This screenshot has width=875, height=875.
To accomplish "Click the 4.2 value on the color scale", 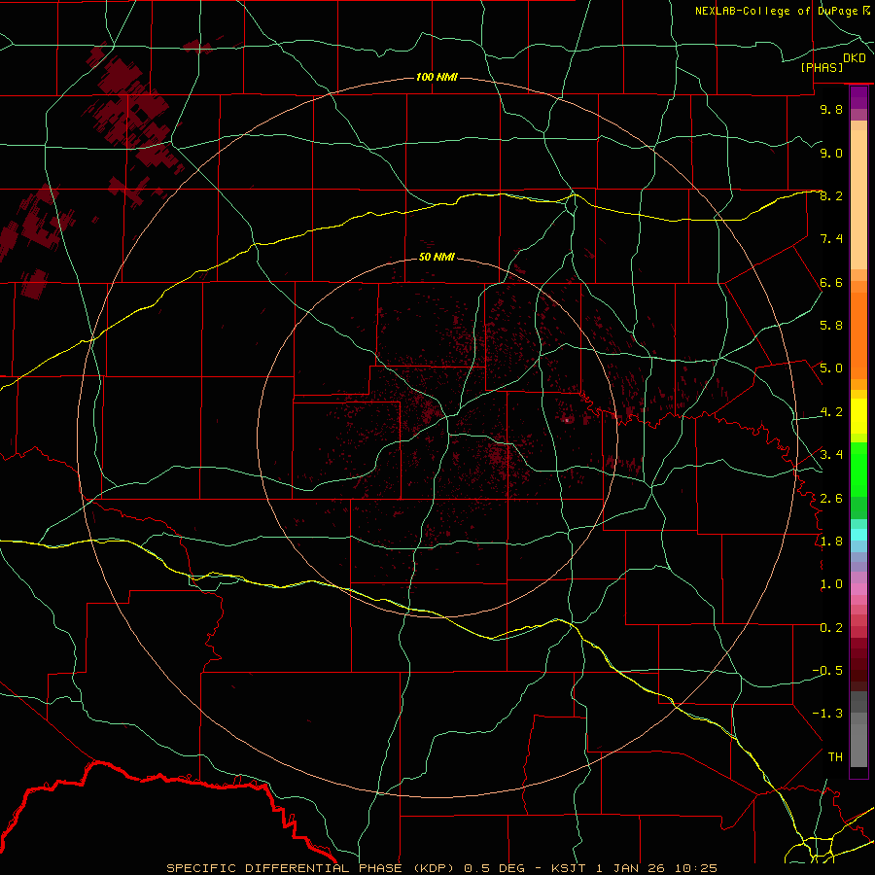I will pyautogui.click(x=831, y=411).
